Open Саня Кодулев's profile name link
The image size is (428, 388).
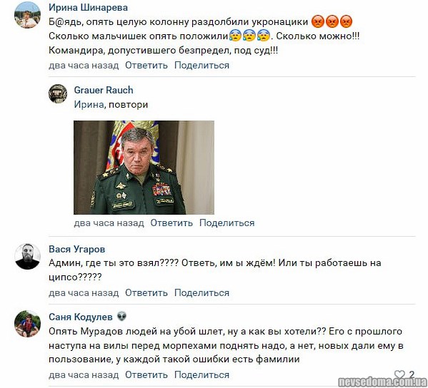click(x=81, y=317)
